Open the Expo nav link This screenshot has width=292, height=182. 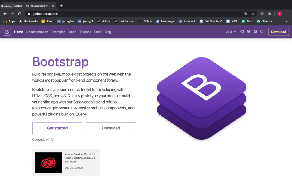coord(98,32)
